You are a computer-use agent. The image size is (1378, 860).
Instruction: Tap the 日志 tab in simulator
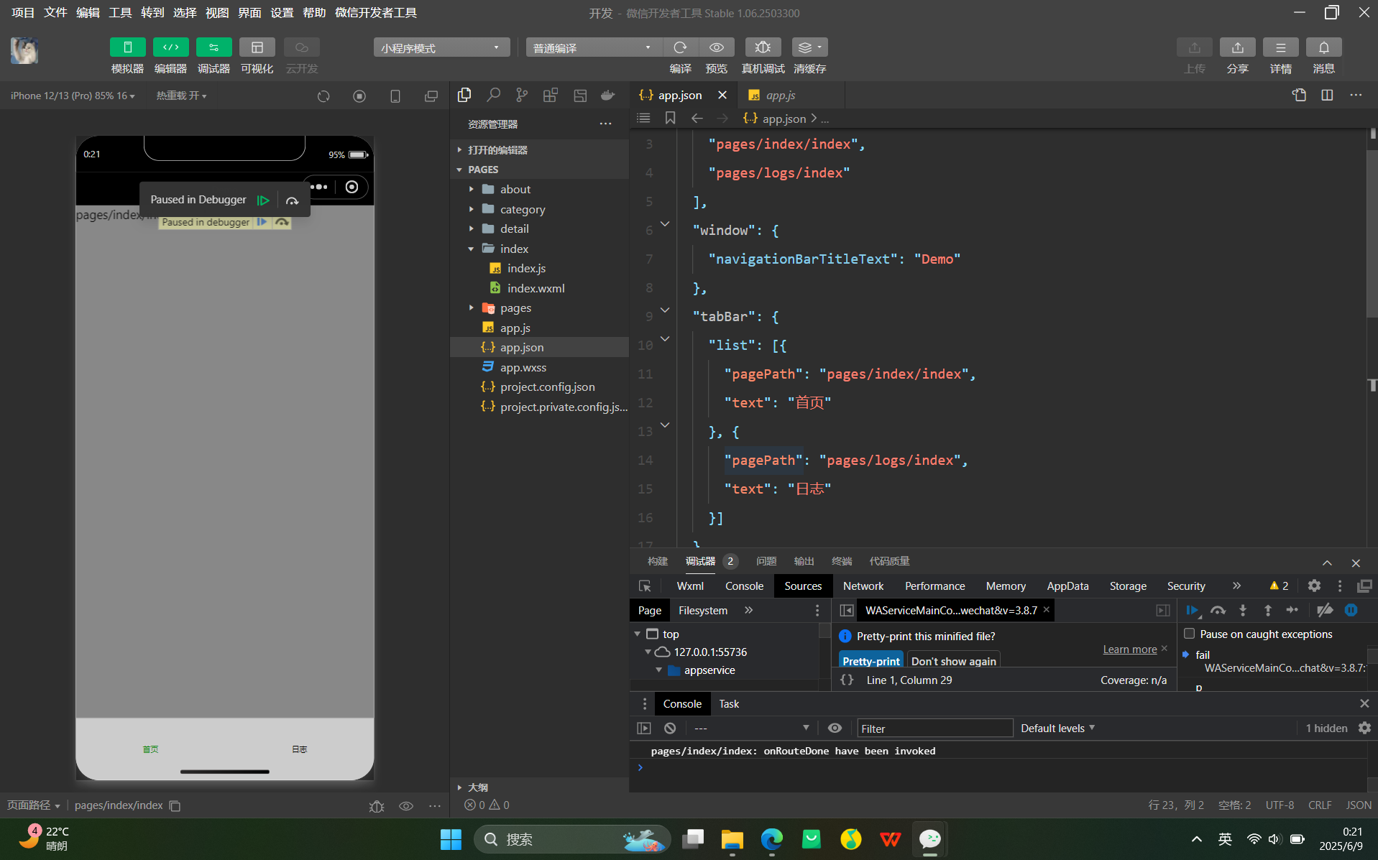click(x=299, y=749)
